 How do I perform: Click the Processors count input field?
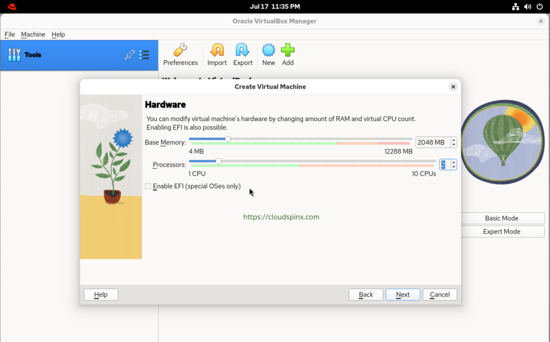tap(445, 165)
